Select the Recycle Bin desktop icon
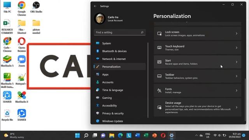The height and width of the screenshot is (140, 249). point(7,115)
